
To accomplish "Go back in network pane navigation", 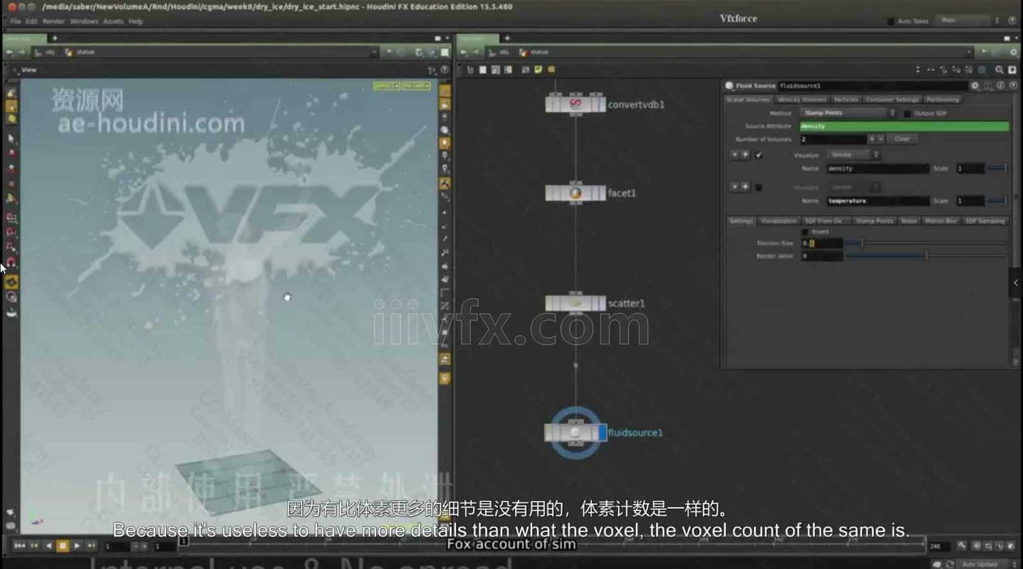I will [463, 52].
